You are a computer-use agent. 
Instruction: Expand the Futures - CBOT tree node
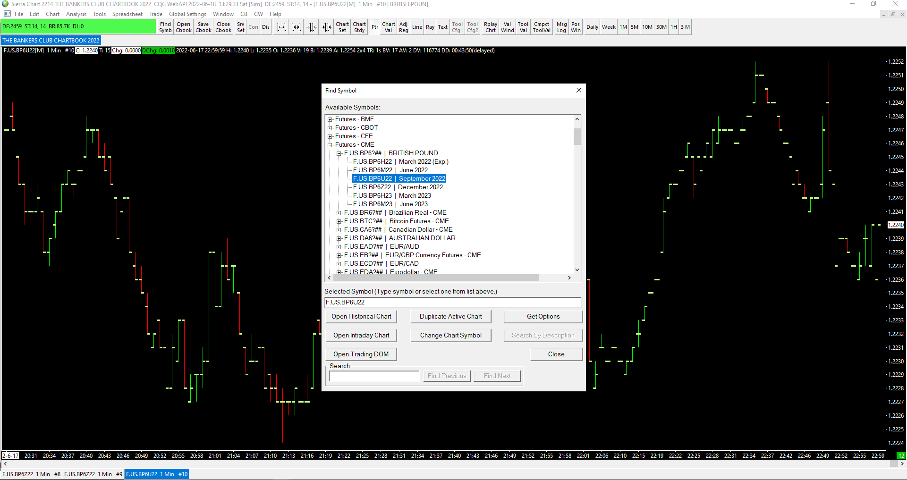pos(330,128)
